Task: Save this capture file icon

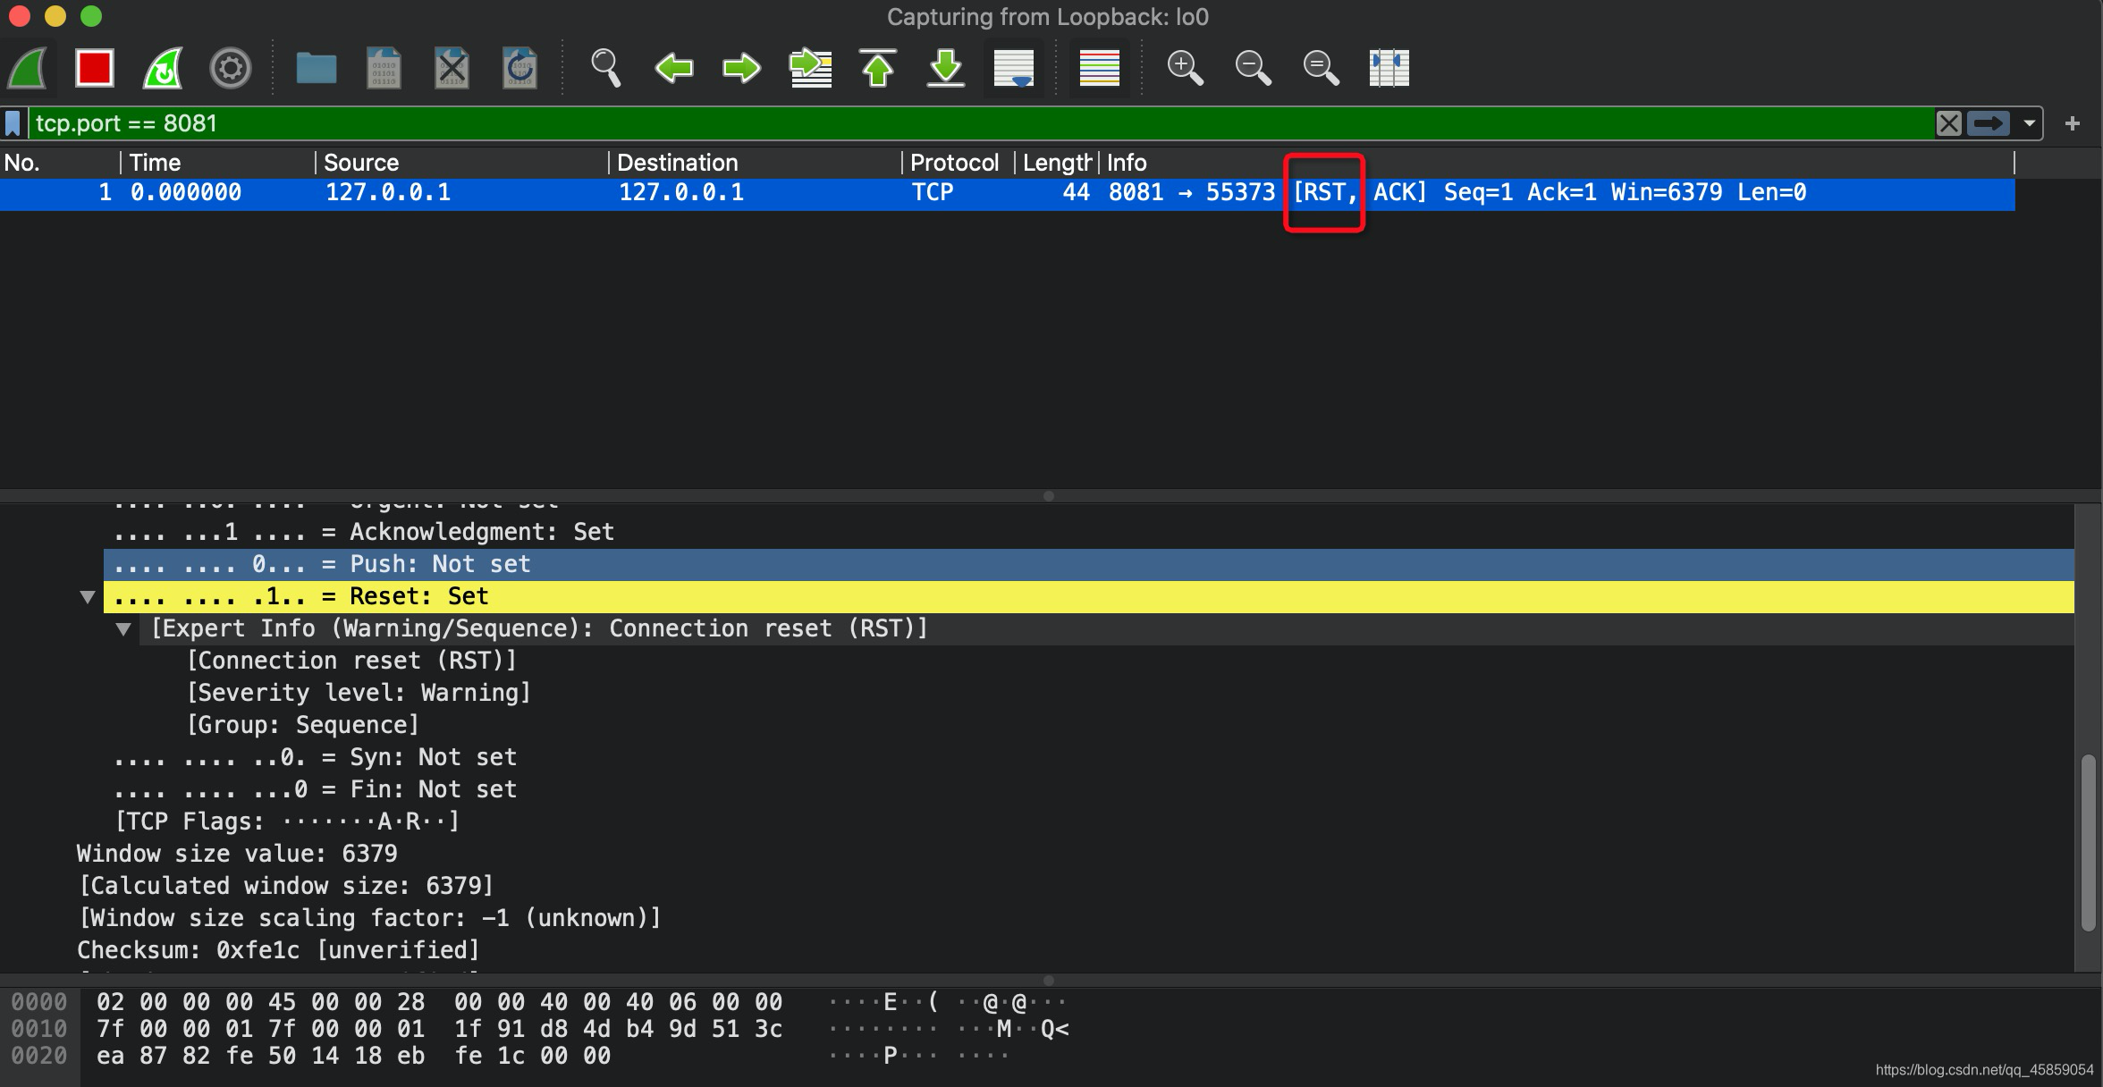Action: coord(384,68)
